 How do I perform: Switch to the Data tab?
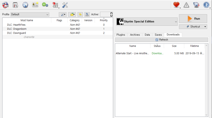[x=147, y=35]
